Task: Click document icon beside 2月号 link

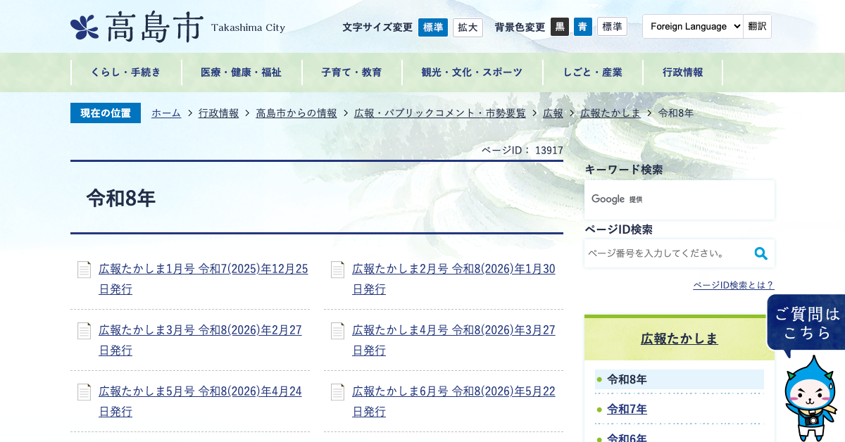Action: pos(337,270)
